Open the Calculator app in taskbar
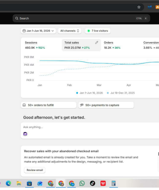The image size is (159, 190). [113, 183]
